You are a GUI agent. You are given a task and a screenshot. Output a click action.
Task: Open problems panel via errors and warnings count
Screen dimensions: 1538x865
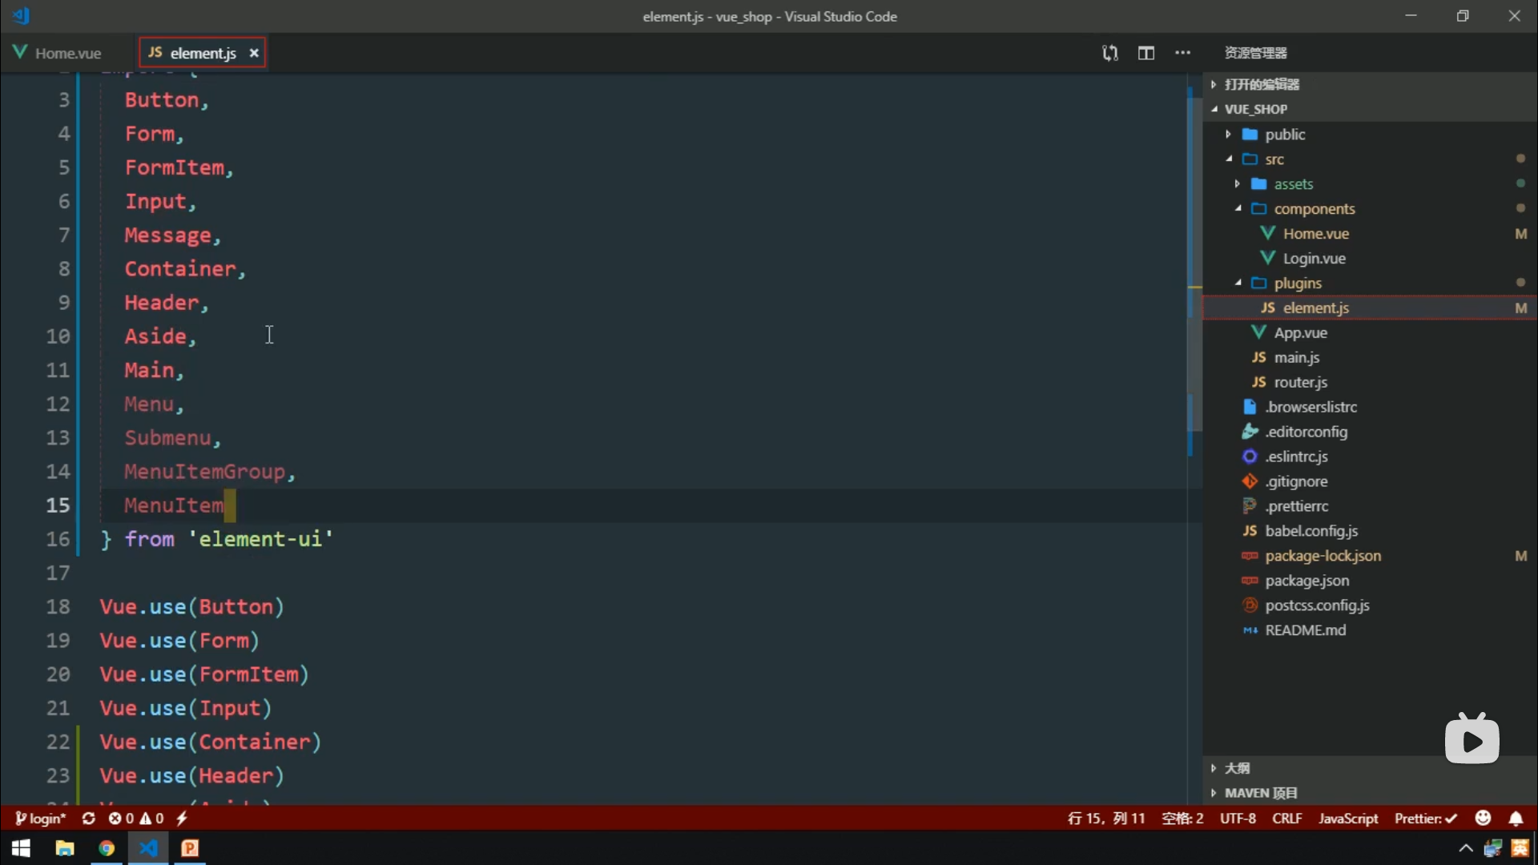136,819
